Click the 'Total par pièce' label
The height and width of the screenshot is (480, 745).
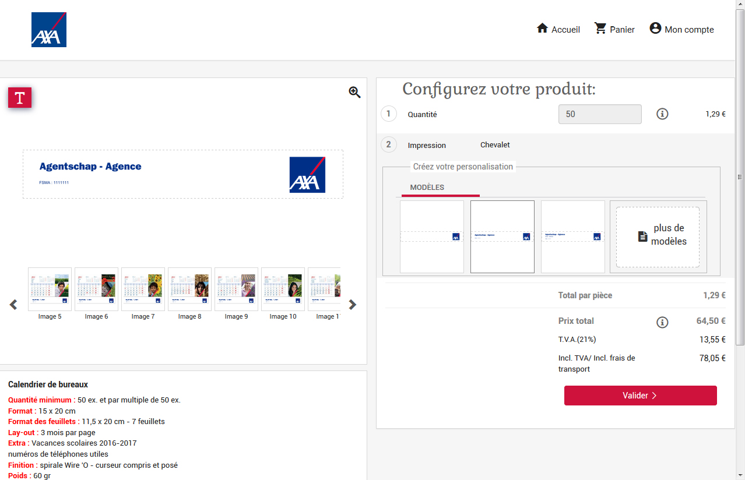pyautogui.click(x=585, y=295)
